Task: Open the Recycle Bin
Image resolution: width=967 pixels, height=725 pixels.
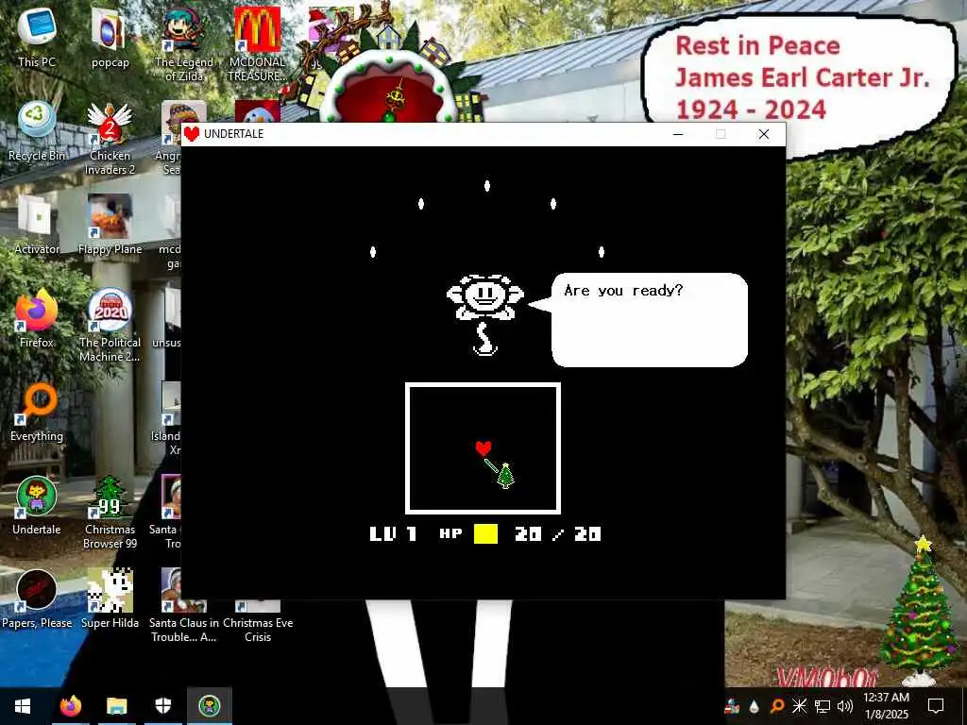Action: (x=37, y=131)
